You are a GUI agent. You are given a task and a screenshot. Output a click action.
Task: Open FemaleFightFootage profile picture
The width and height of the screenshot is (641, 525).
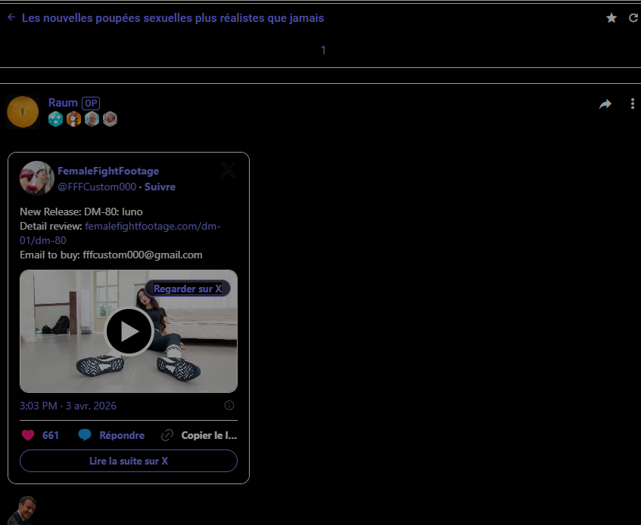[36, 178]
